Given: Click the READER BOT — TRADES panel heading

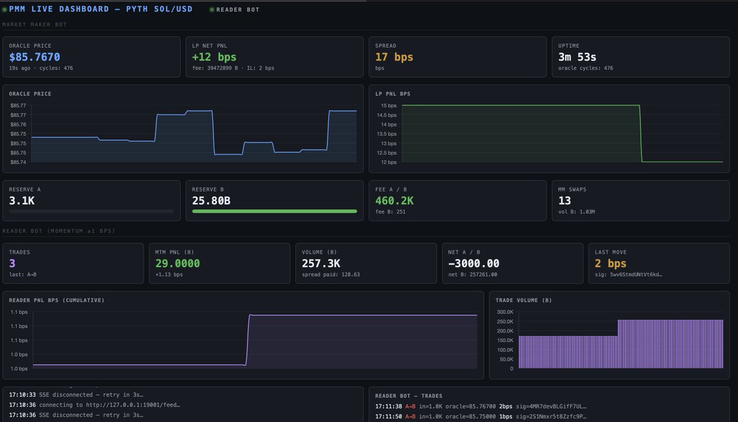Looking at the screenshot, I should coord(408,396).
